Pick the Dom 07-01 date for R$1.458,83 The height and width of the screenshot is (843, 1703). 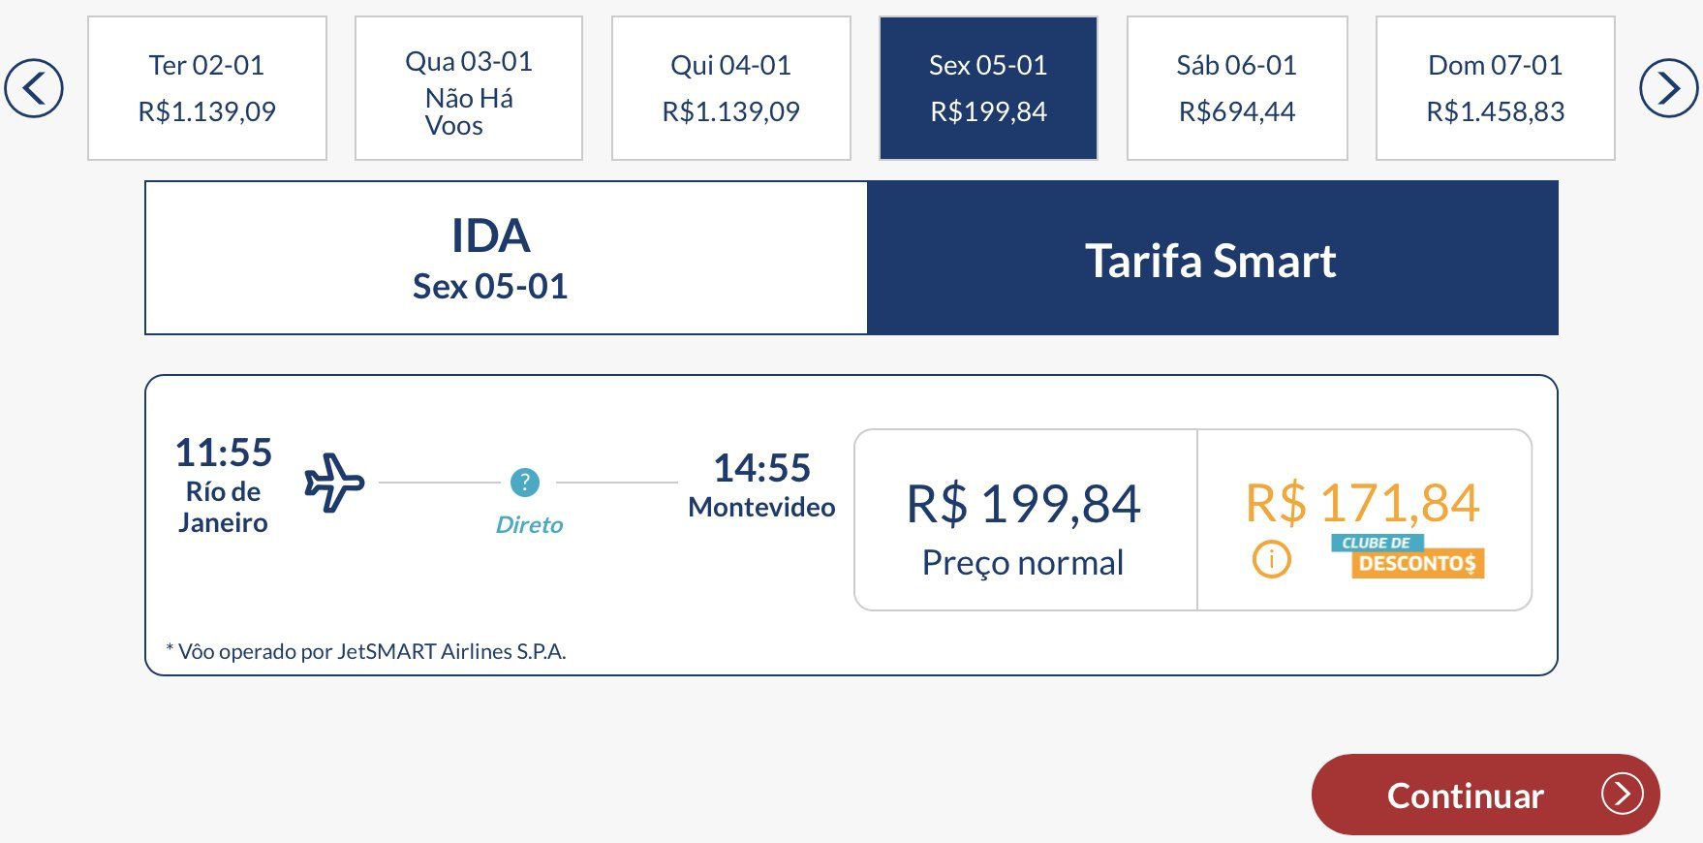point(1496,88)
